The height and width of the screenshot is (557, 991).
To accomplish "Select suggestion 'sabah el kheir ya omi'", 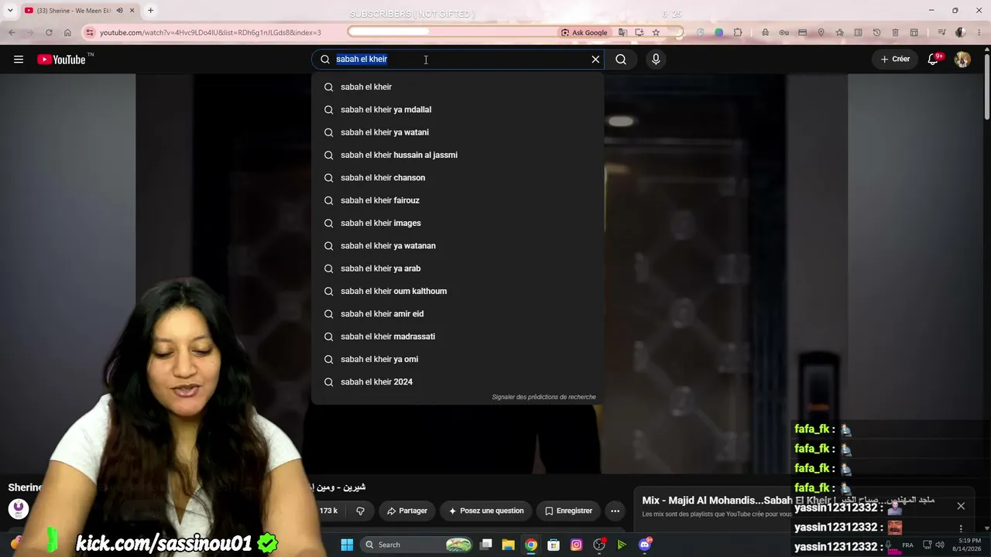I will pos(458,359).
